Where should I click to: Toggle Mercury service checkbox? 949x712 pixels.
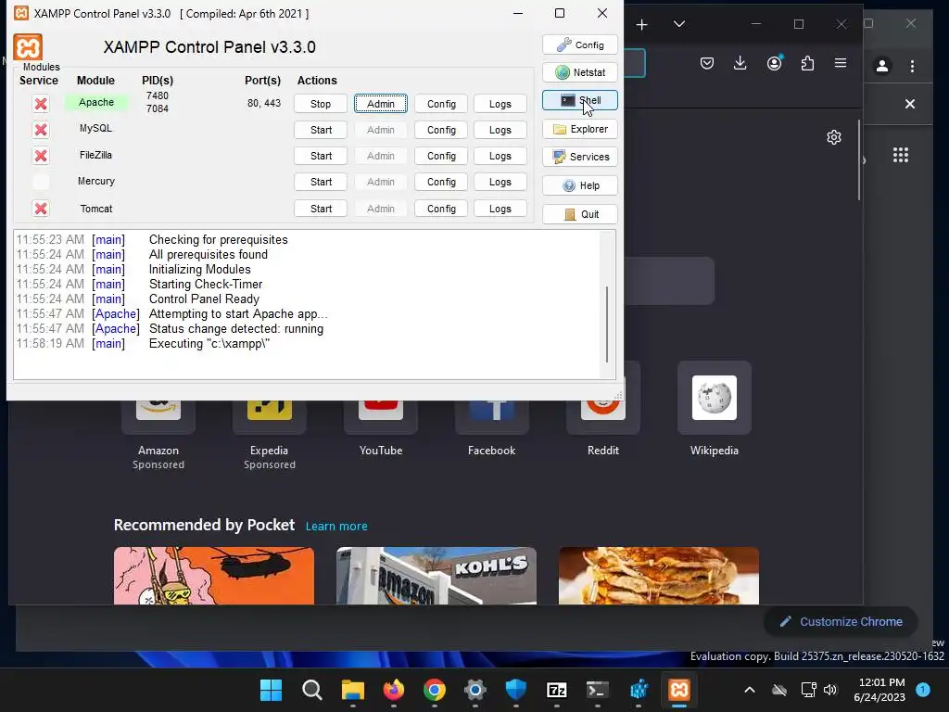coord(41,181)
